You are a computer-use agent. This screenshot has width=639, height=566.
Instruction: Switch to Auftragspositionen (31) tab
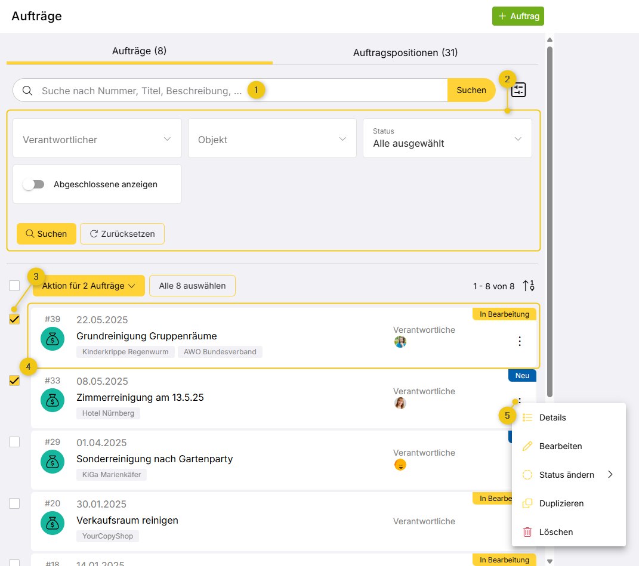405,52
